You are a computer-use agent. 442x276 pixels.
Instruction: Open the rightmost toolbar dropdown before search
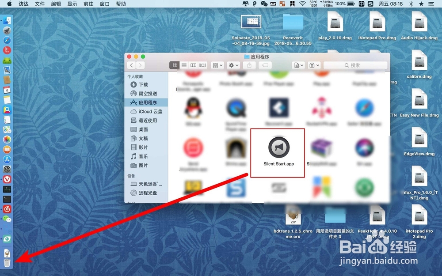click(x=314, y=65)
